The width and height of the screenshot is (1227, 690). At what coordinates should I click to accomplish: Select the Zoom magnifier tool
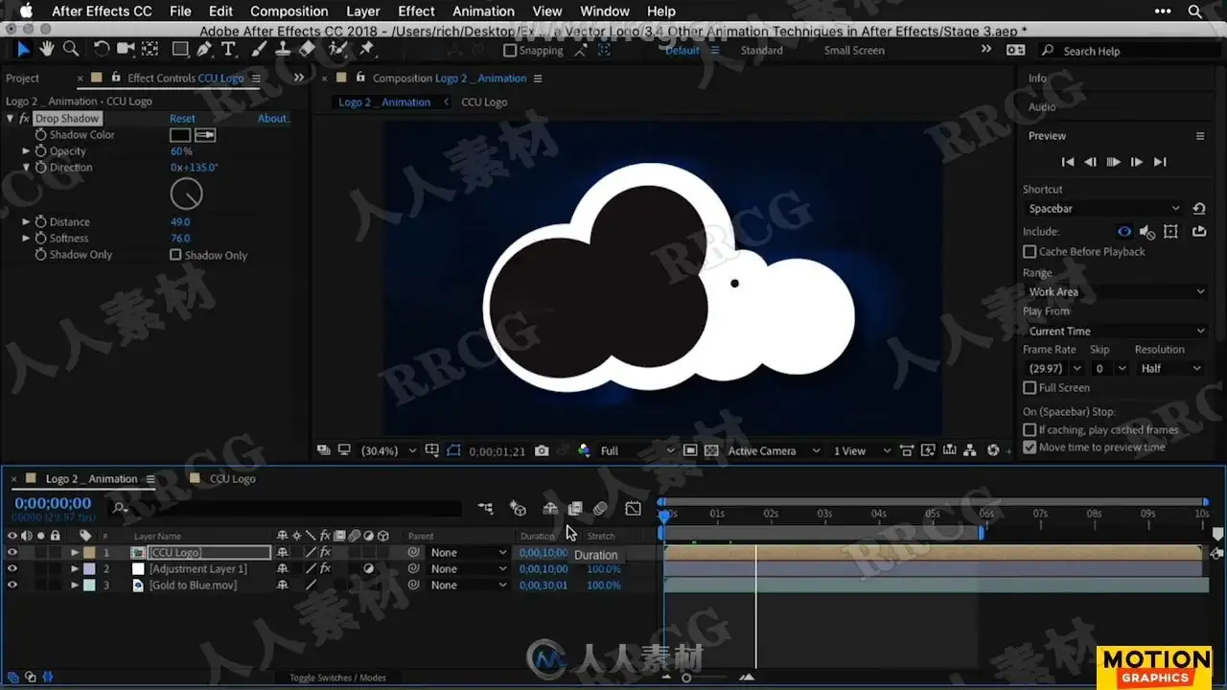tap(70, 49)
